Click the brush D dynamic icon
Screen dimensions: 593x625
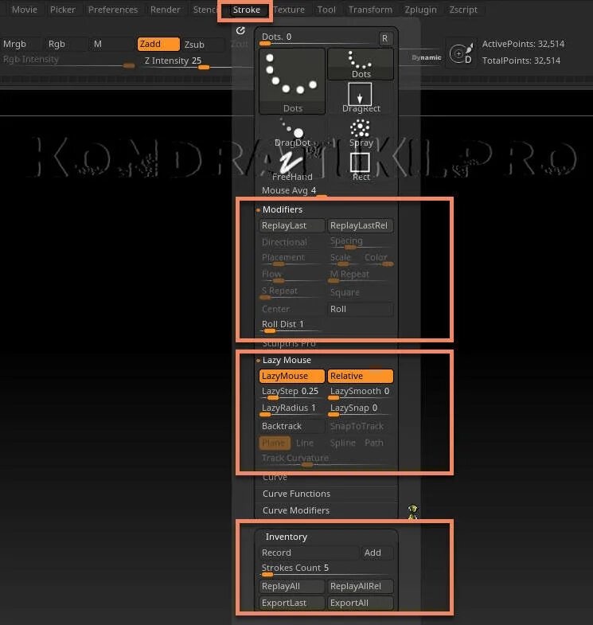click(x=461, y=54)
